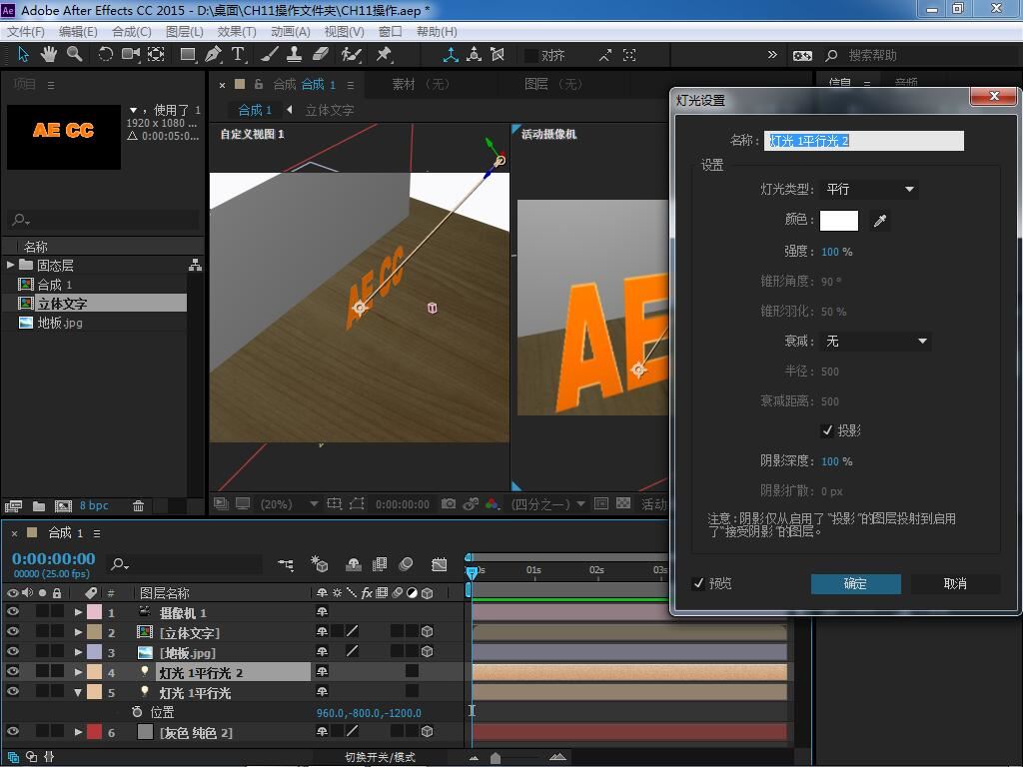Click the Draft 3D icon in timeline
This screenshot has width=1023, height=767.
[x=319, y=564]
